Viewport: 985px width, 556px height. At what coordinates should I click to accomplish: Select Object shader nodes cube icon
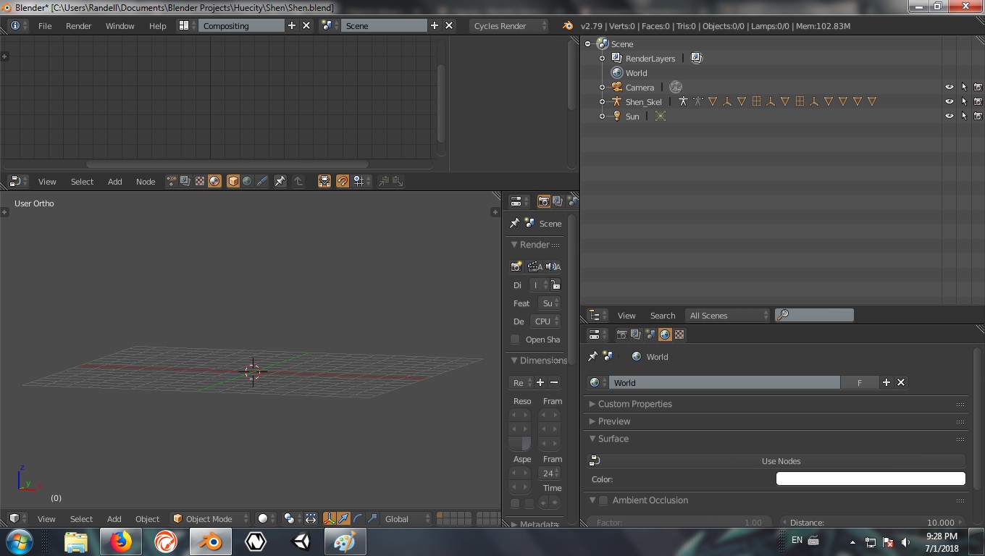click(232, 181)
